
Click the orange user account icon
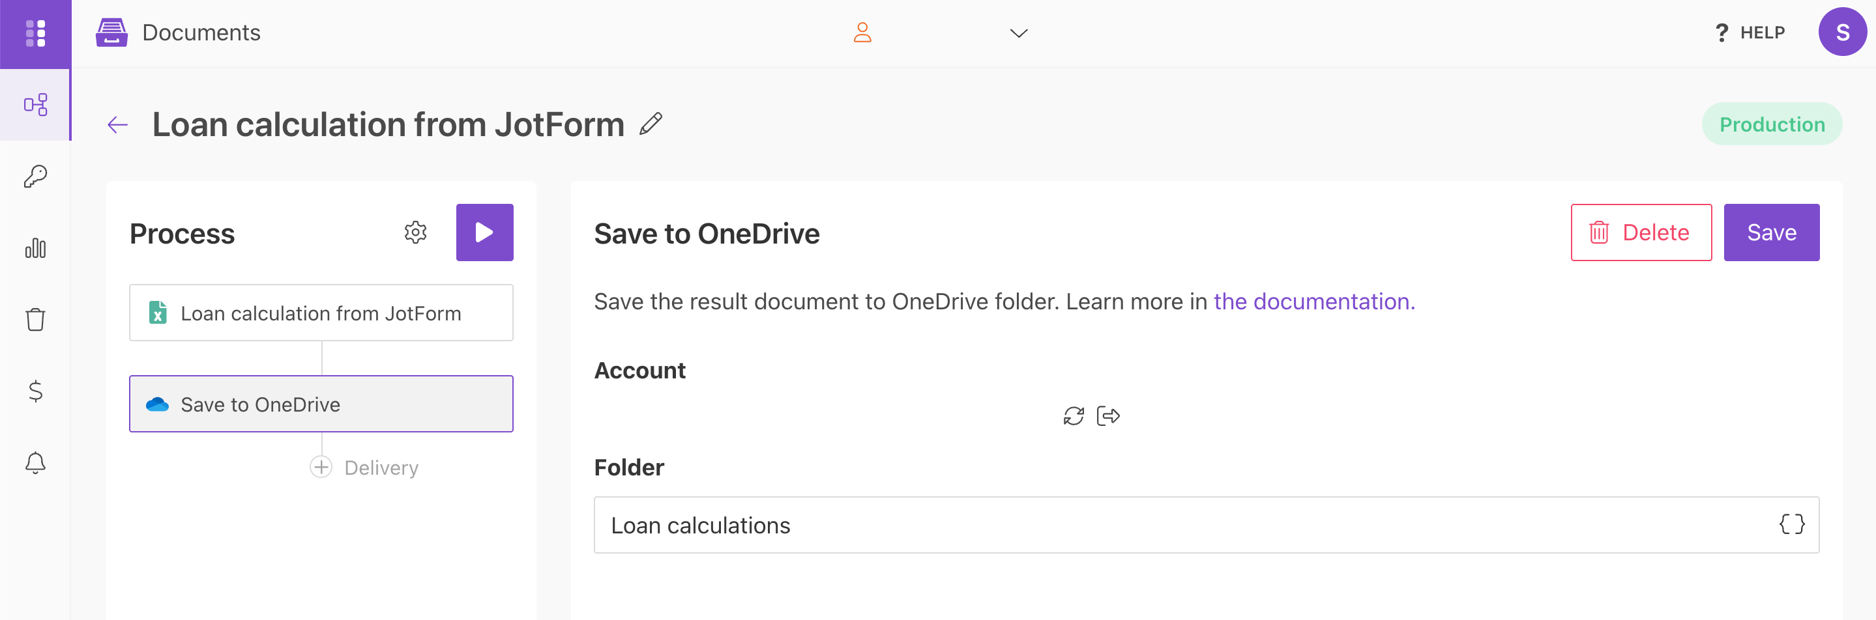[x=862, y=33]
